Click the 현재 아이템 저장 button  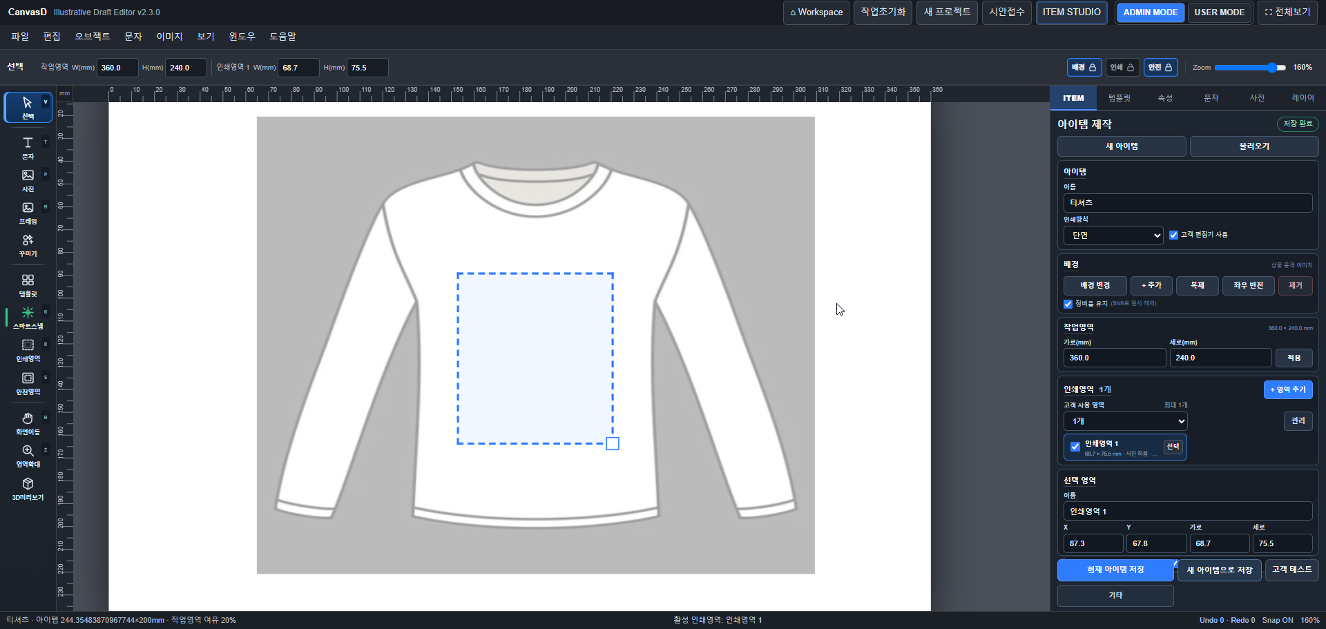[x=1115, y=570]
